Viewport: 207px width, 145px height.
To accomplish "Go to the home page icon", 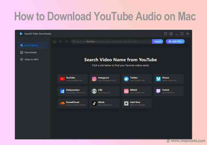I will (x=55, y=42).
